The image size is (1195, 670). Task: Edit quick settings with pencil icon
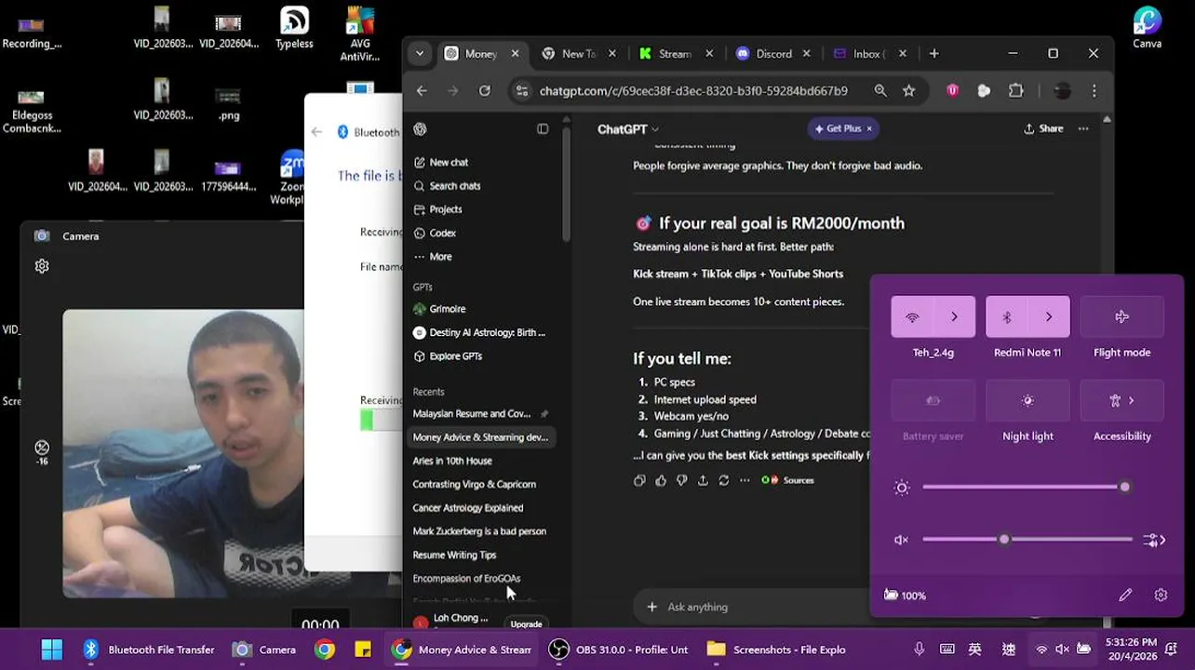(x=1125, y=595)
